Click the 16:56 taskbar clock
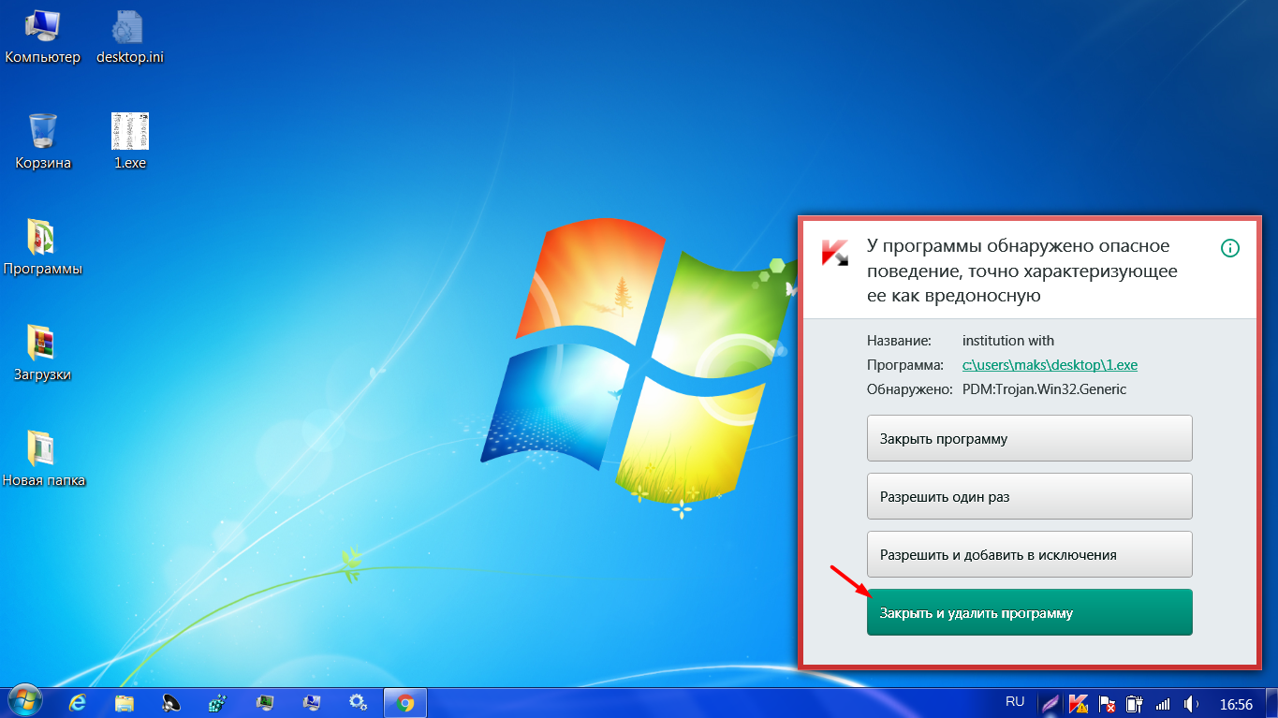Screen dimensions: 1278x718 click(1236, 703)
